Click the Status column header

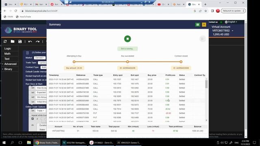(182, 75)
